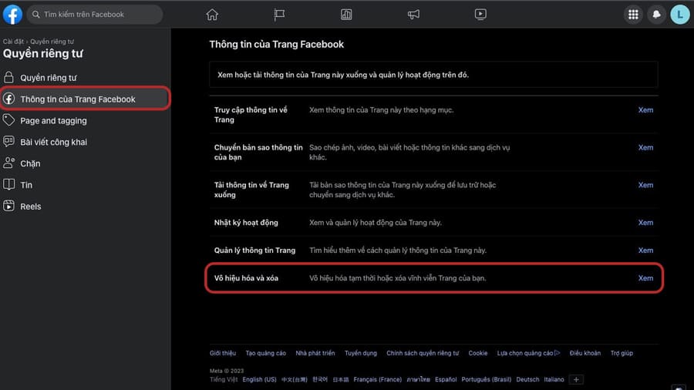Open the Giới thiệu footer link
Viewport: 694px width, 390px height.
click(223, 353)
